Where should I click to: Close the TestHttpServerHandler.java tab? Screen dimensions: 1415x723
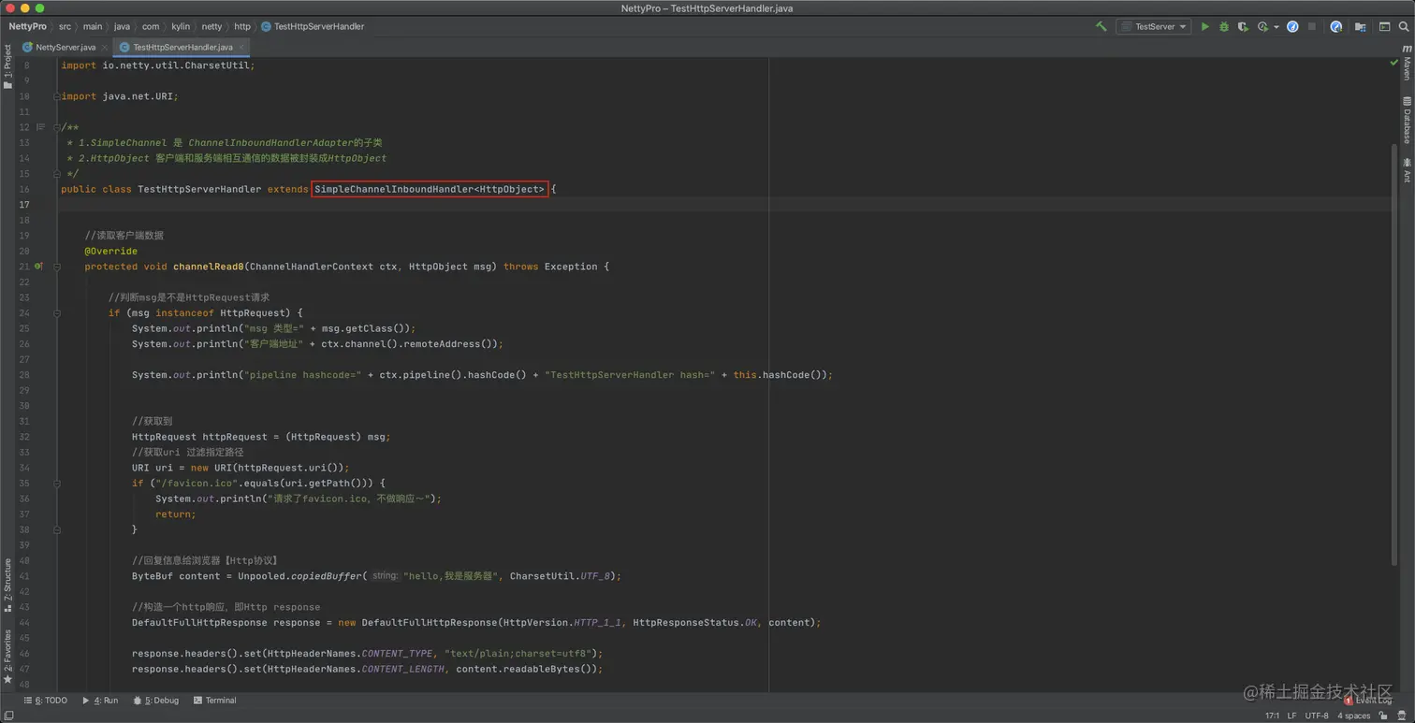point(241,47)
